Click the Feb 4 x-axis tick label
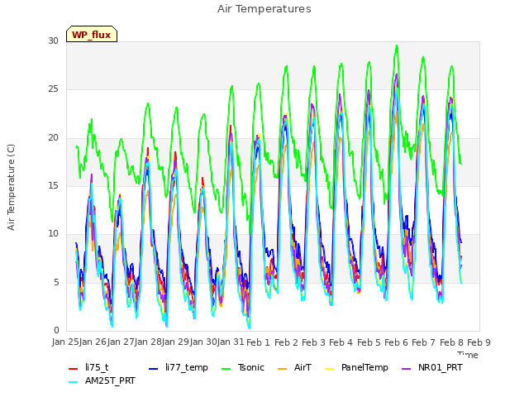Screen dimensions: 529x397 coord(341,342)
